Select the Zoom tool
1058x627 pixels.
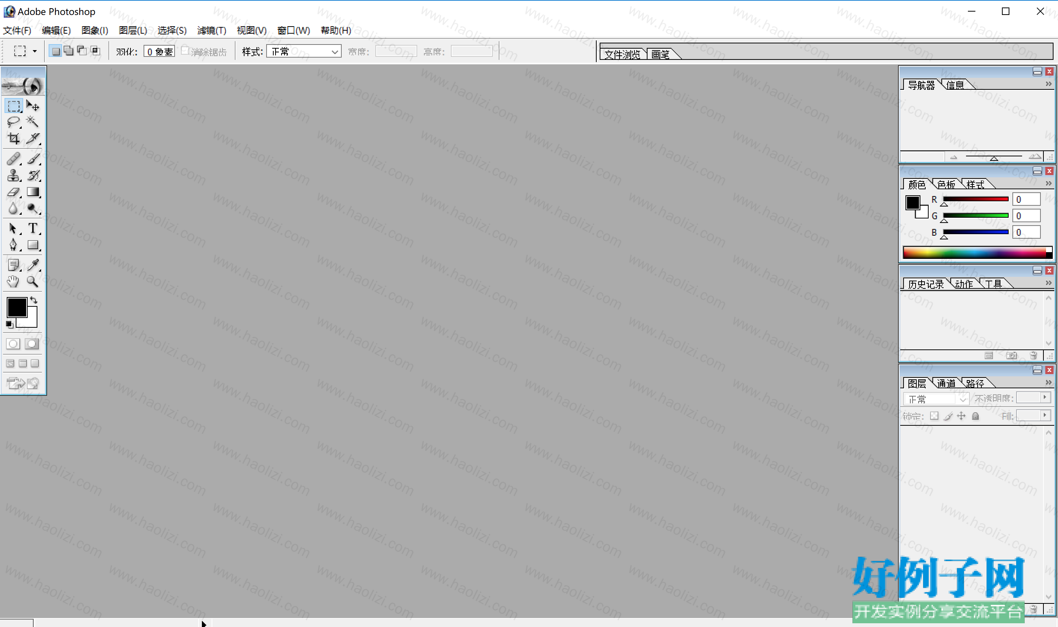(33, 282)
